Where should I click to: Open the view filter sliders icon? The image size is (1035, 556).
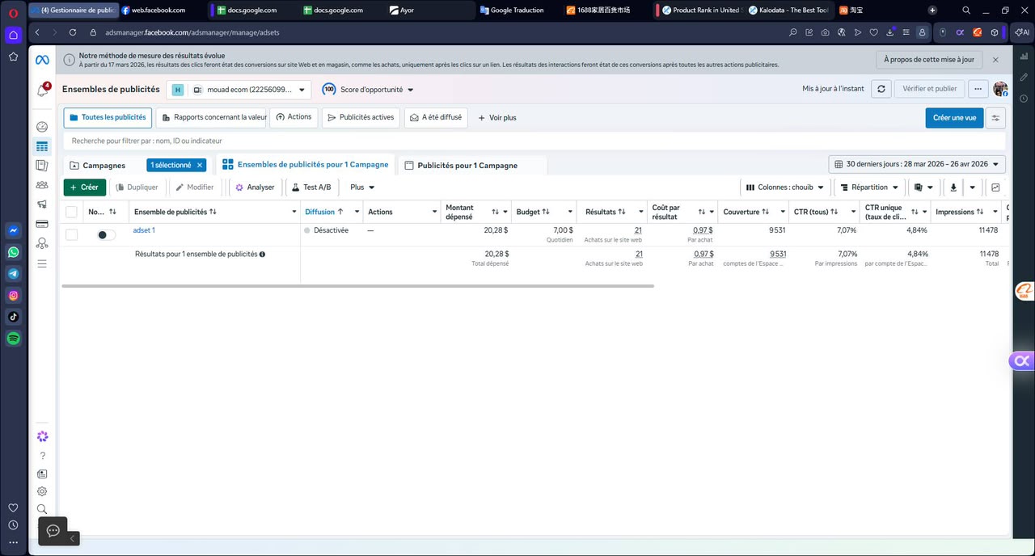click(995, 118)
